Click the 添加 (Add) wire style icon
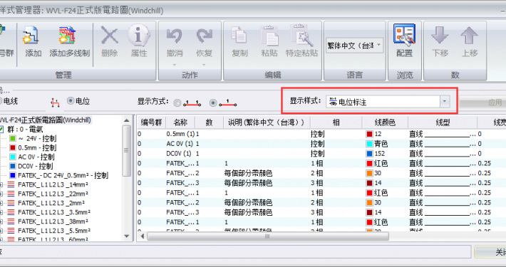 [31, 36]
